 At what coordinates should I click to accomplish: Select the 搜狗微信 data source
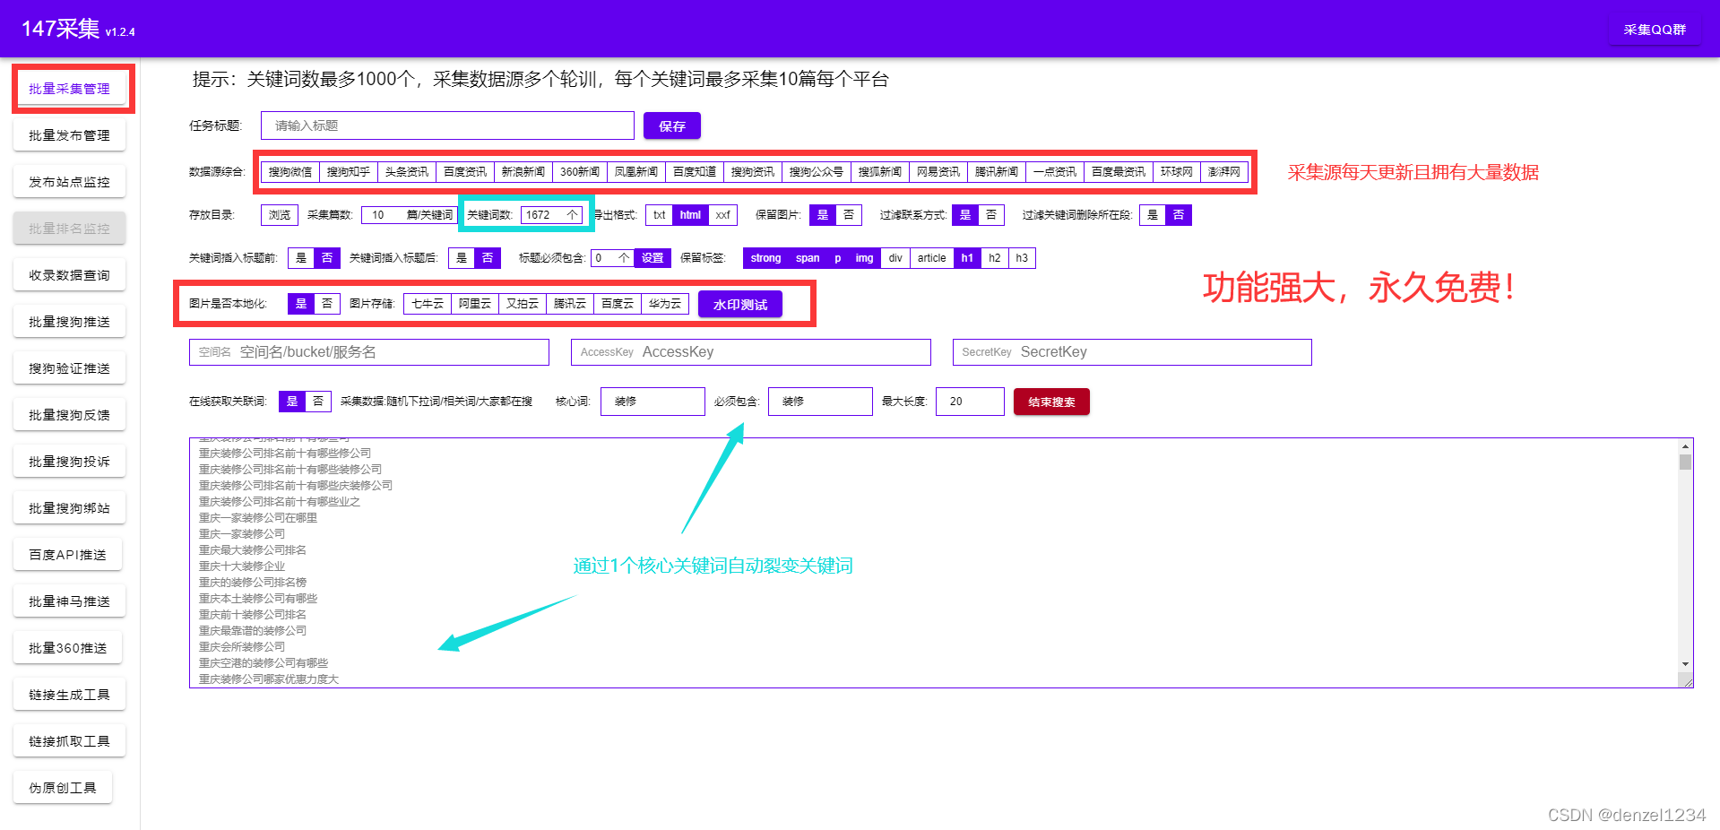point(289,171)
